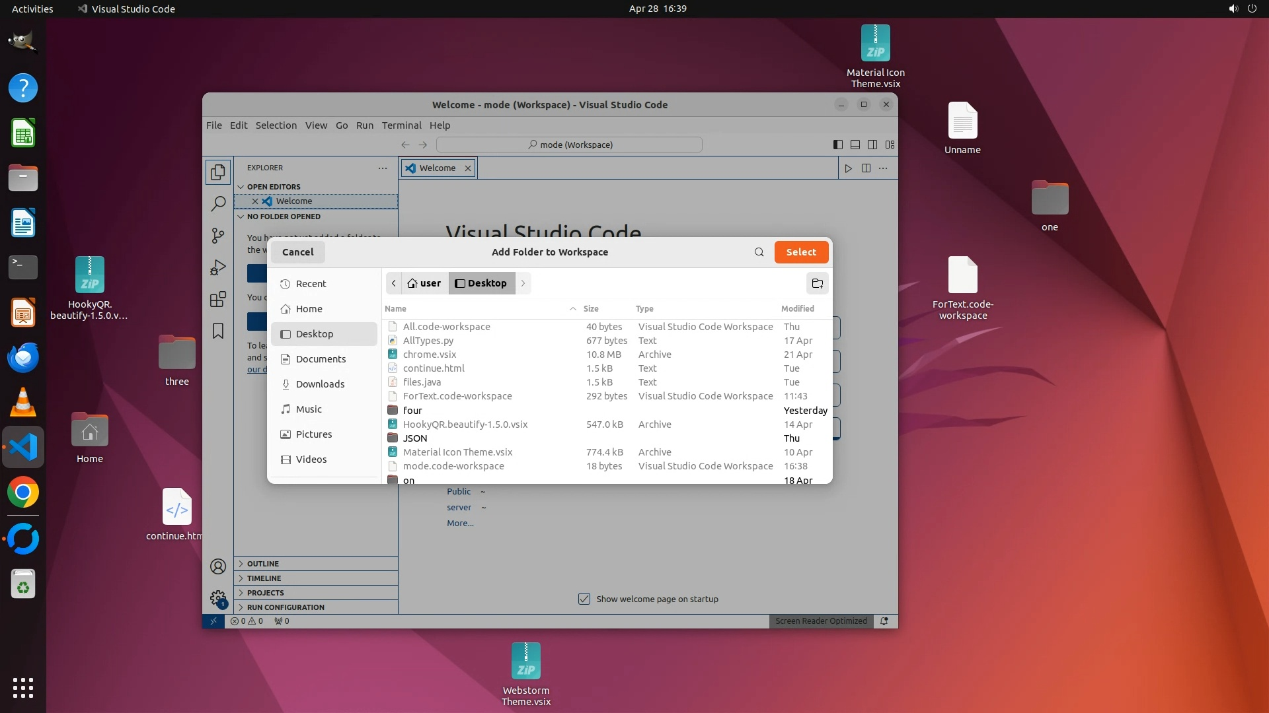This screenshot has width=1269, height=713.
Task: Expand the Timeline section
Action: (264, 578)
